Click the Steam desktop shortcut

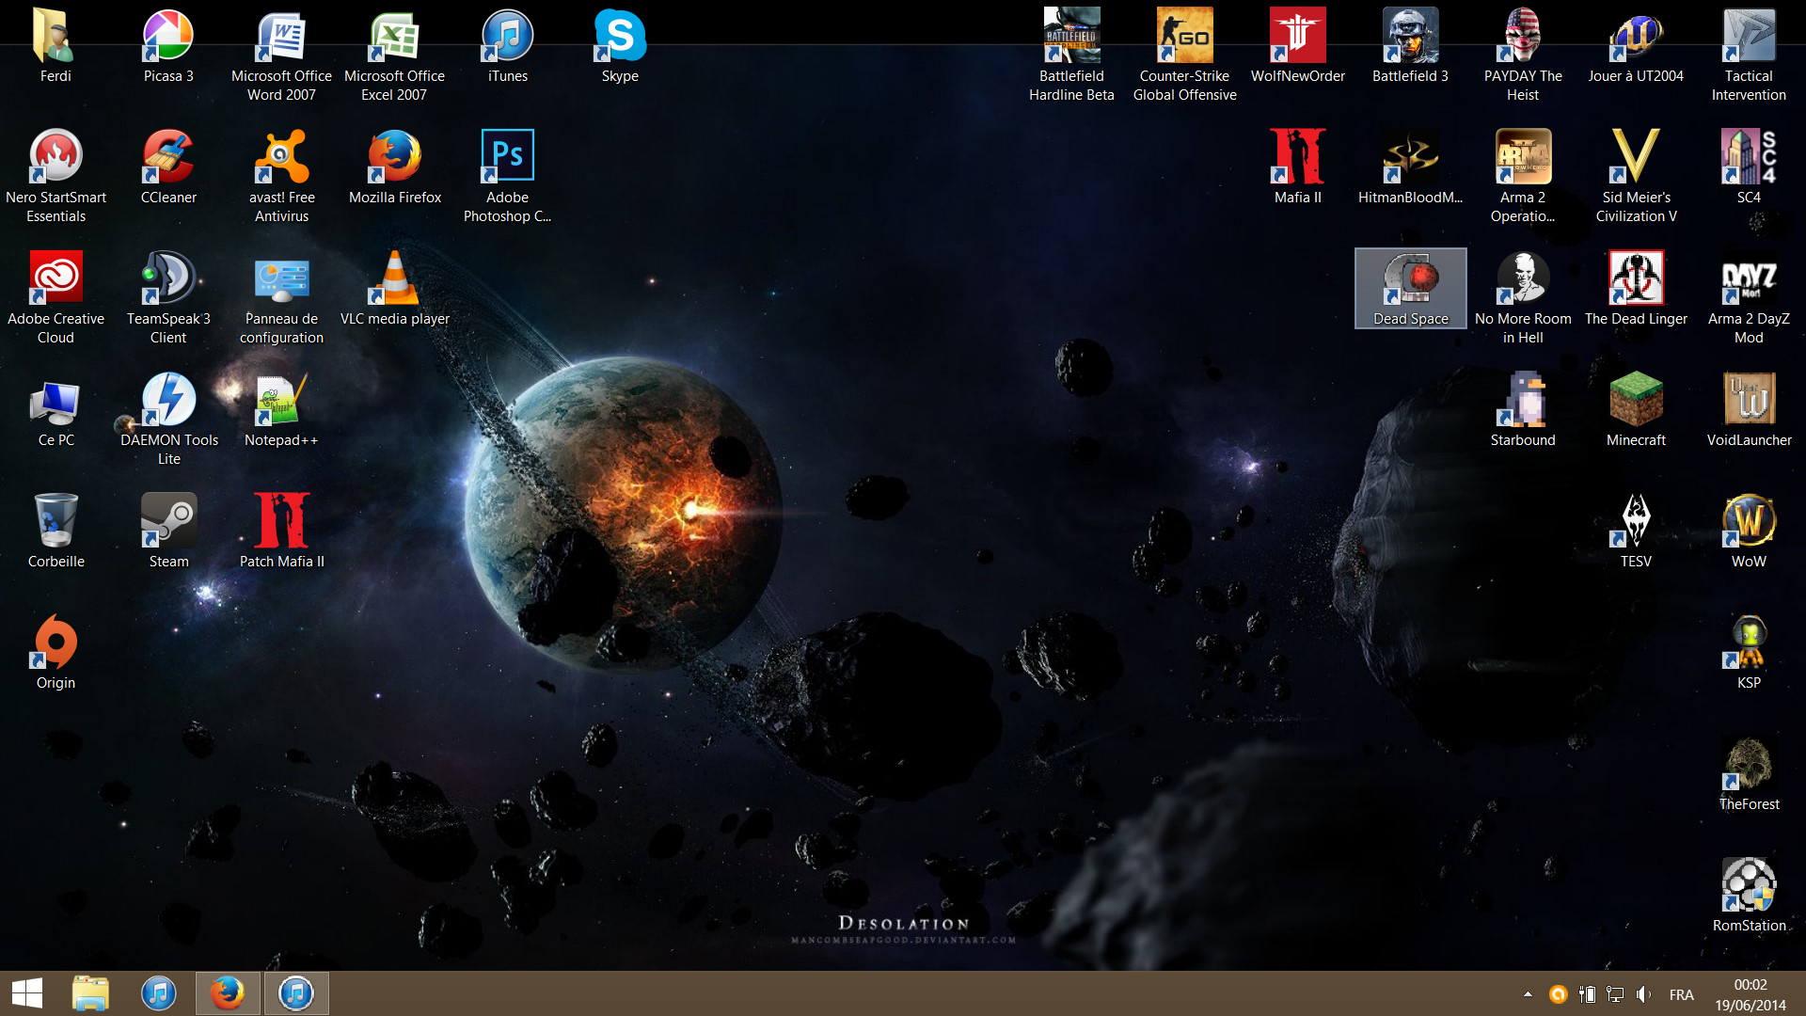pos(168,532)
